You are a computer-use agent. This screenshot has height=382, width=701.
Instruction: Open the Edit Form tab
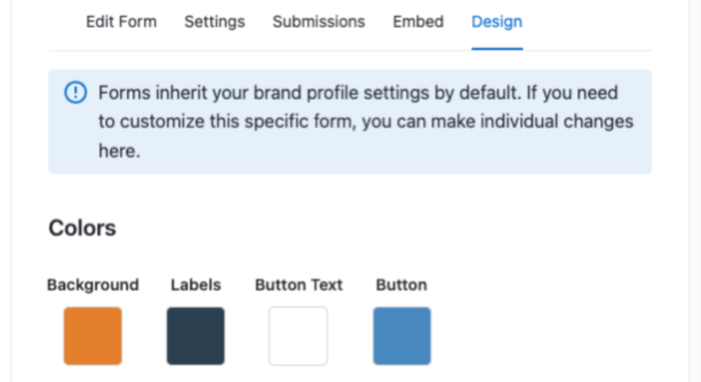pos(121,22)
